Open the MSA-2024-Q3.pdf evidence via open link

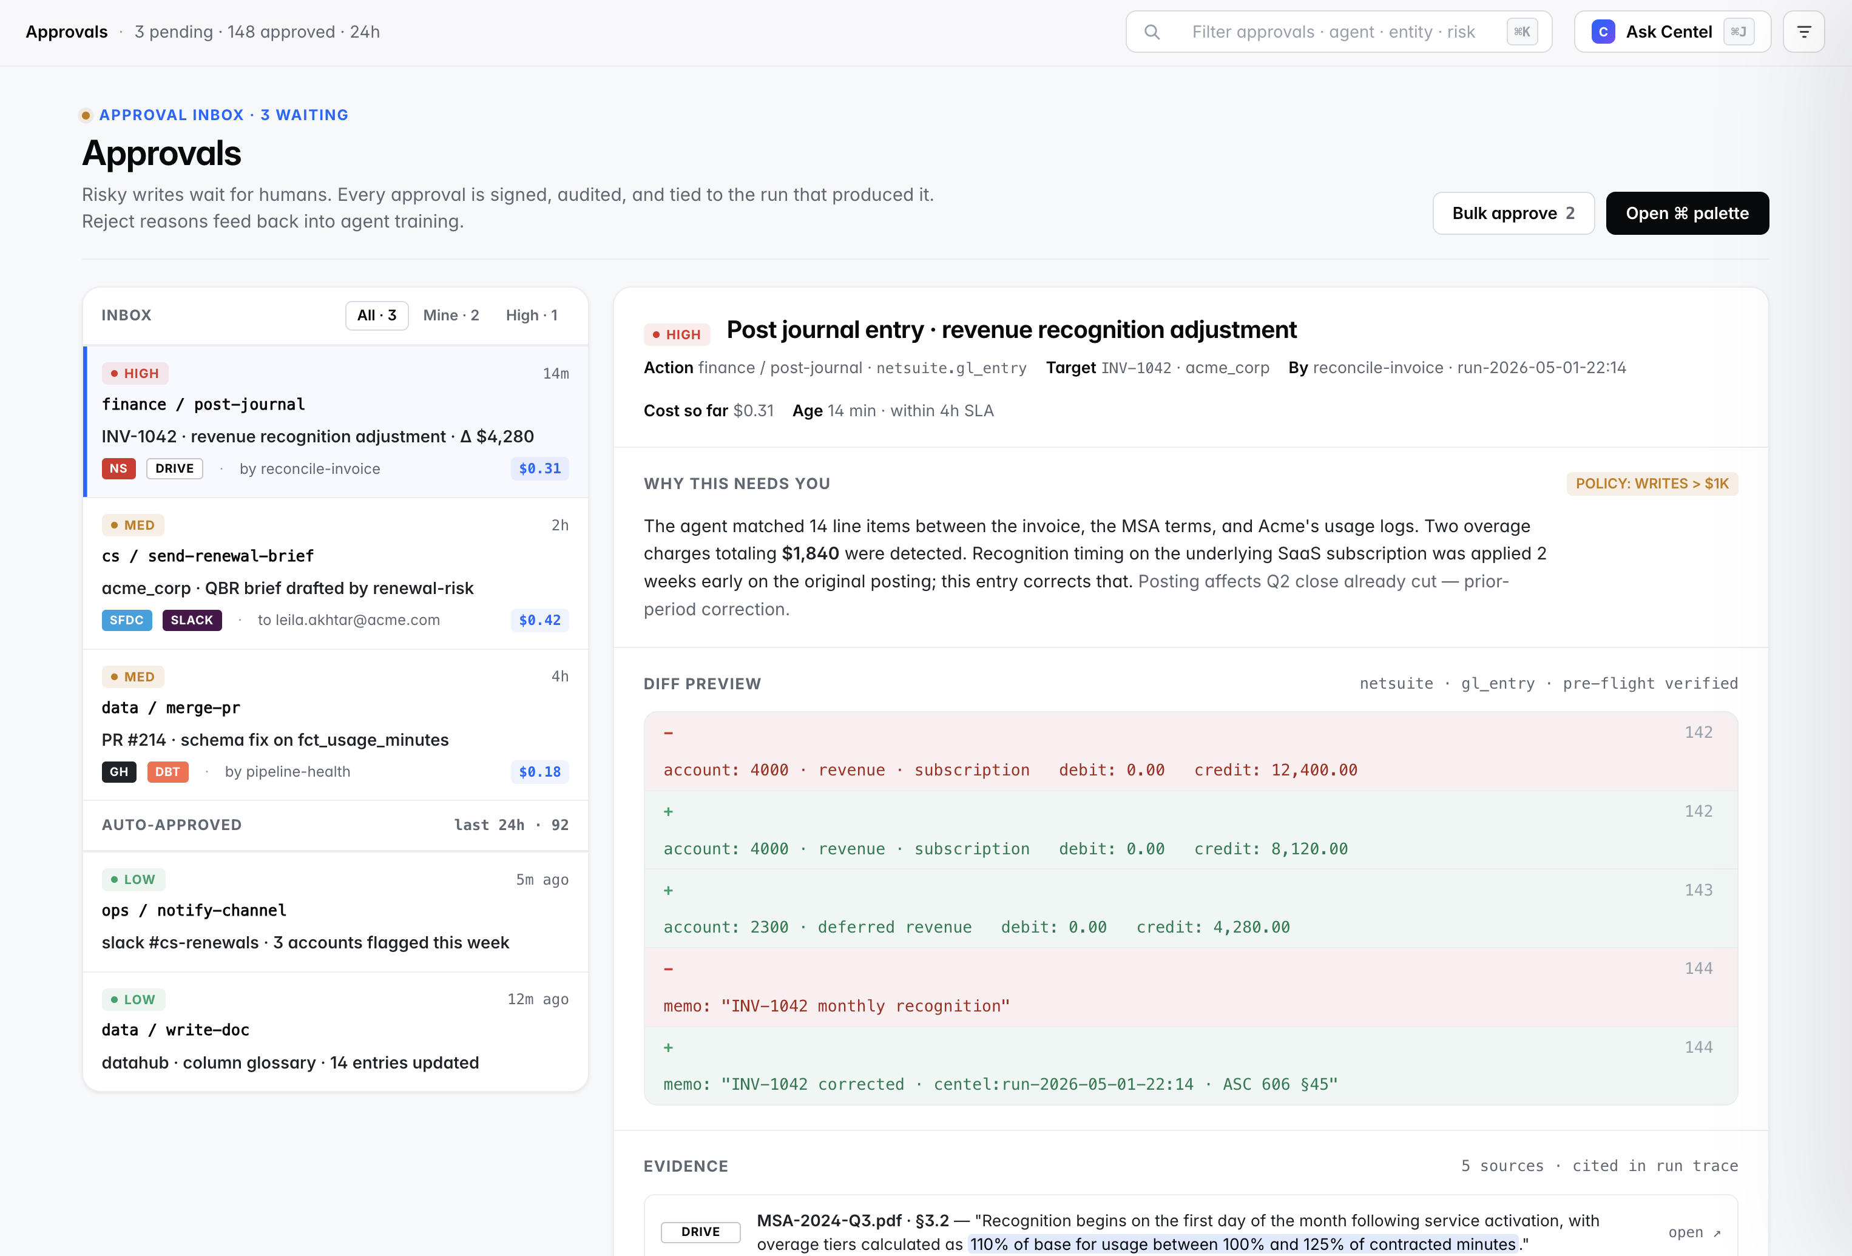(x=1695, y=1232)
